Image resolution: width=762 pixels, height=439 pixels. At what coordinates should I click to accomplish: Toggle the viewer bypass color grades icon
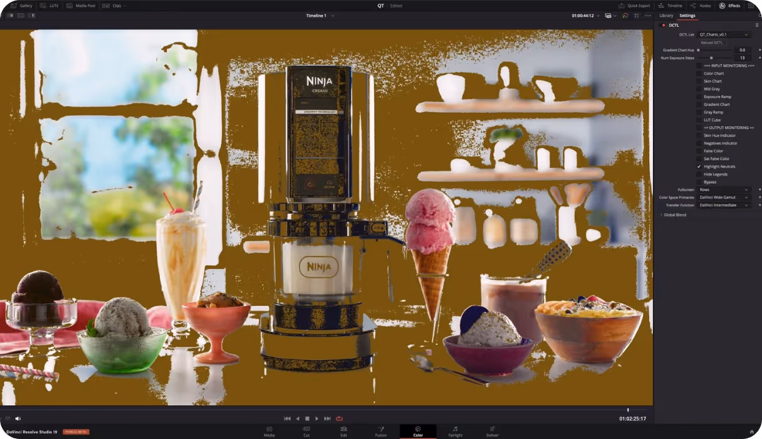(625, 15)
